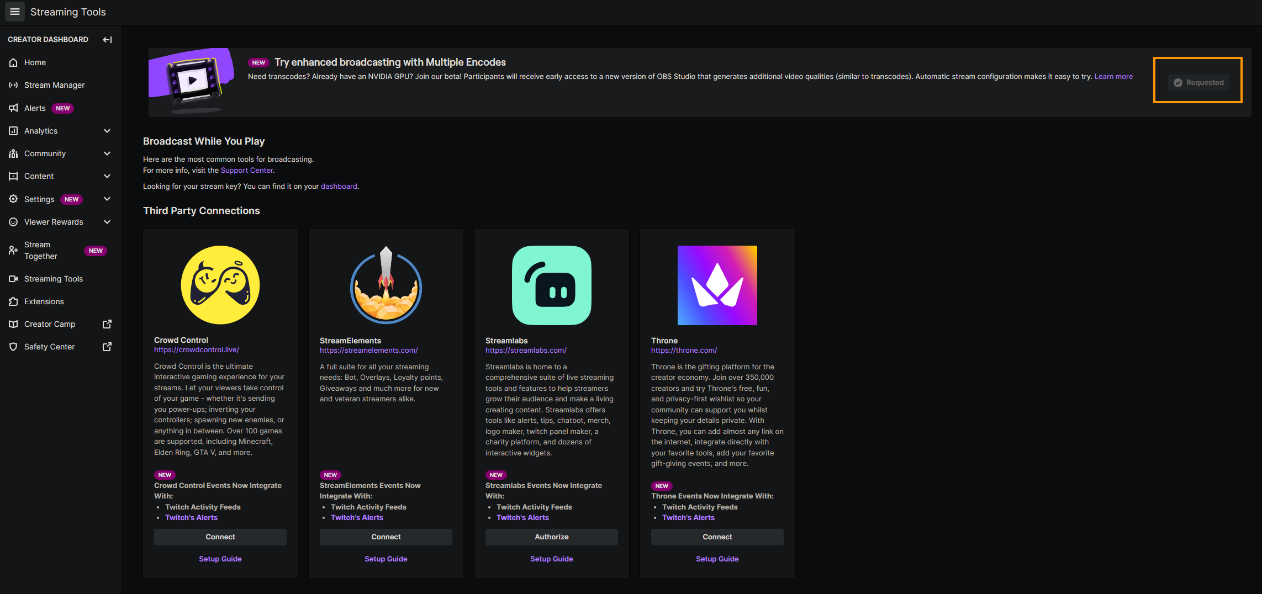Click the Extensions puzzle icon
Screen dimensions: 1262x594
point(13,301)
